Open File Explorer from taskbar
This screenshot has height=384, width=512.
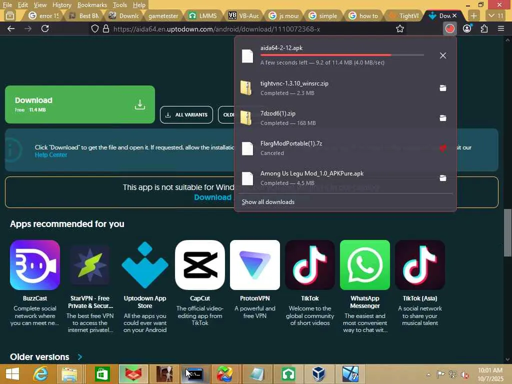(x=69, y=374)
